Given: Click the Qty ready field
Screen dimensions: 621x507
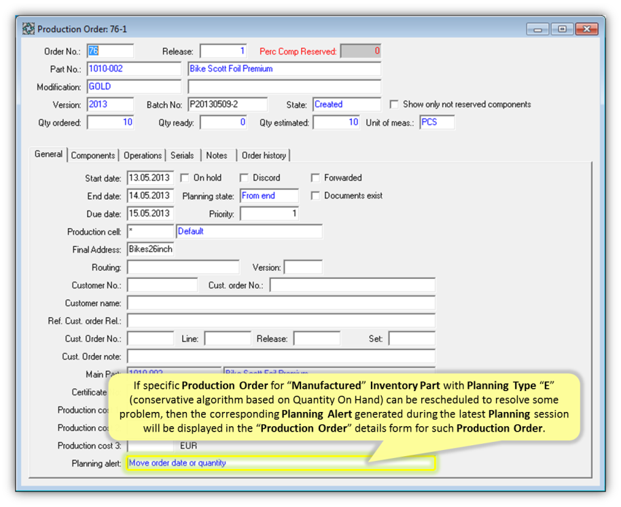Looking at the screenshot, I should (224, 122).
